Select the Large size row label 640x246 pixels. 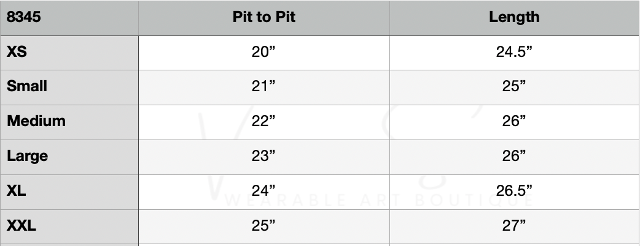[x=28, y=156]
